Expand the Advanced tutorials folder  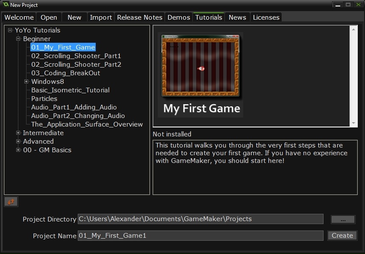tap(18, 142)
